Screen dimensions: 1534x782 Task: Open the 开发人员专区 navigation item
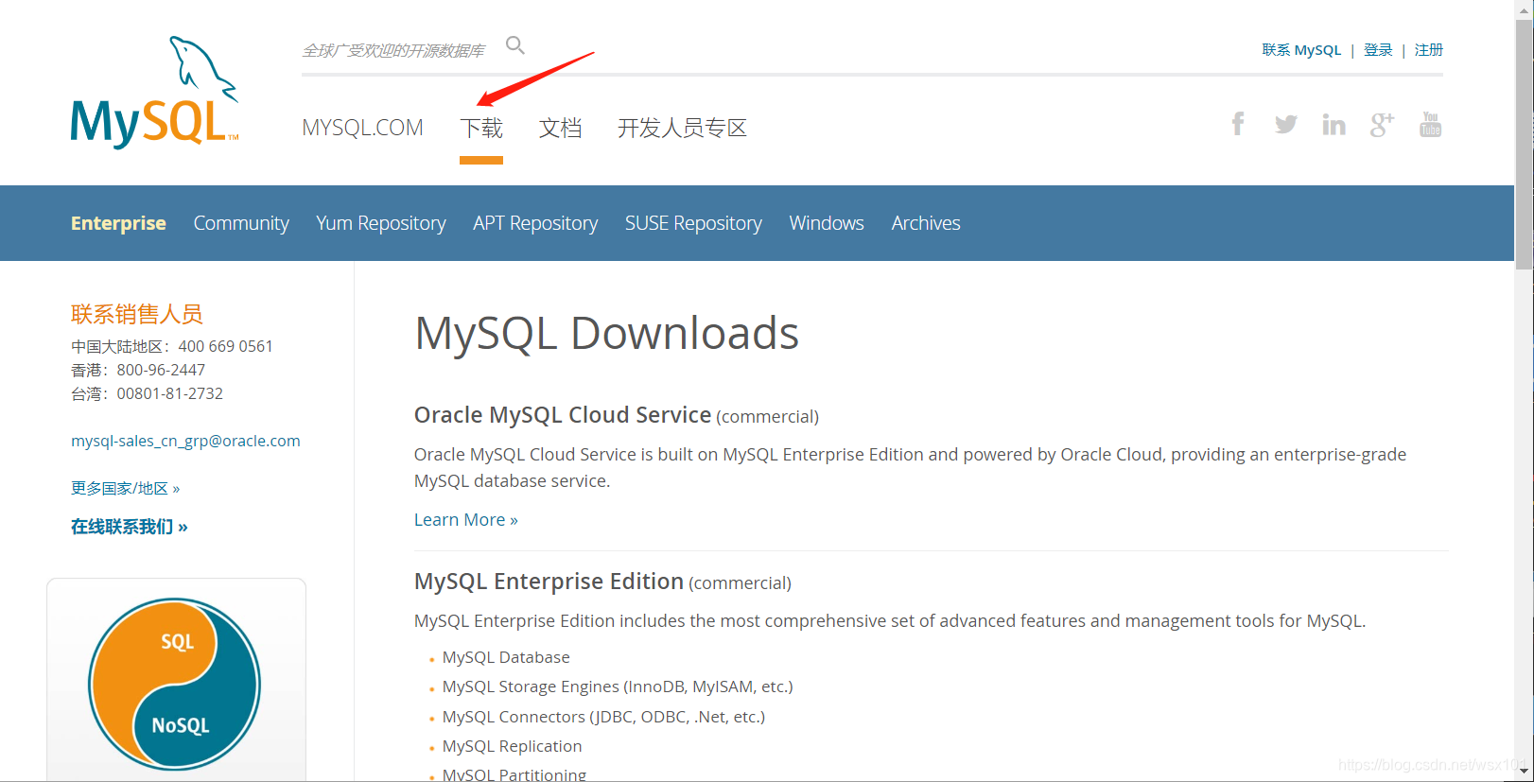click(x=682, y=128)
